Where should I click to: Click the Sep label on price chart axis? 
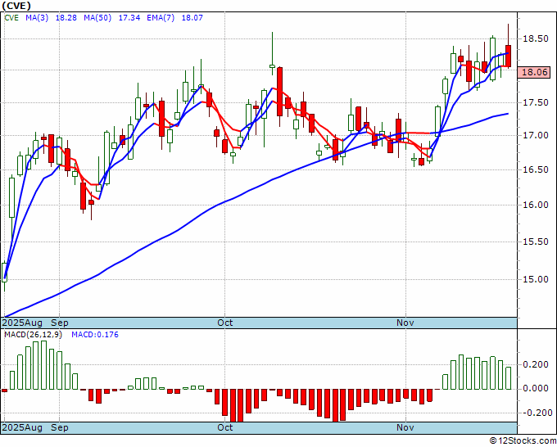[x=59, y=323]
